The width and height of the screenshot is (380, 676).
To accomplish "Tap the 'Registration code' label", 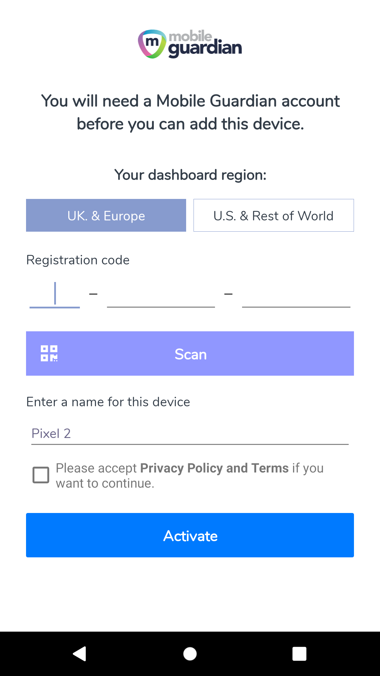I will tap(78, 260).
